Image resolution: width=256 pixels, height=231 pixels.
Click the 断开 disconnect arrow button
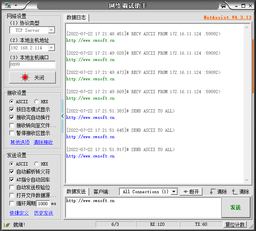click(191, 192)
